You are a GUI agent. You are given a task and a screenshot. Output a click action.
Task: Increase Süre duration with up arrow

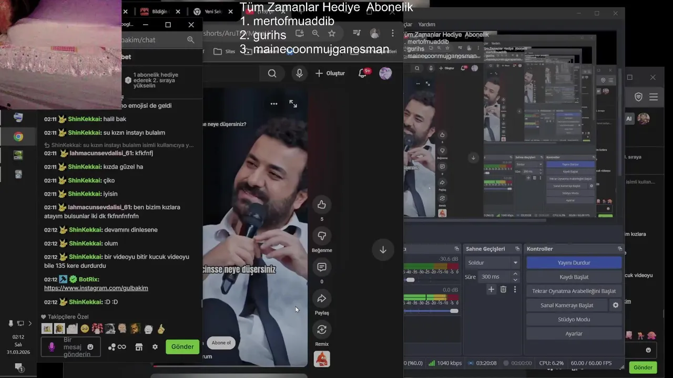(515, 274)
